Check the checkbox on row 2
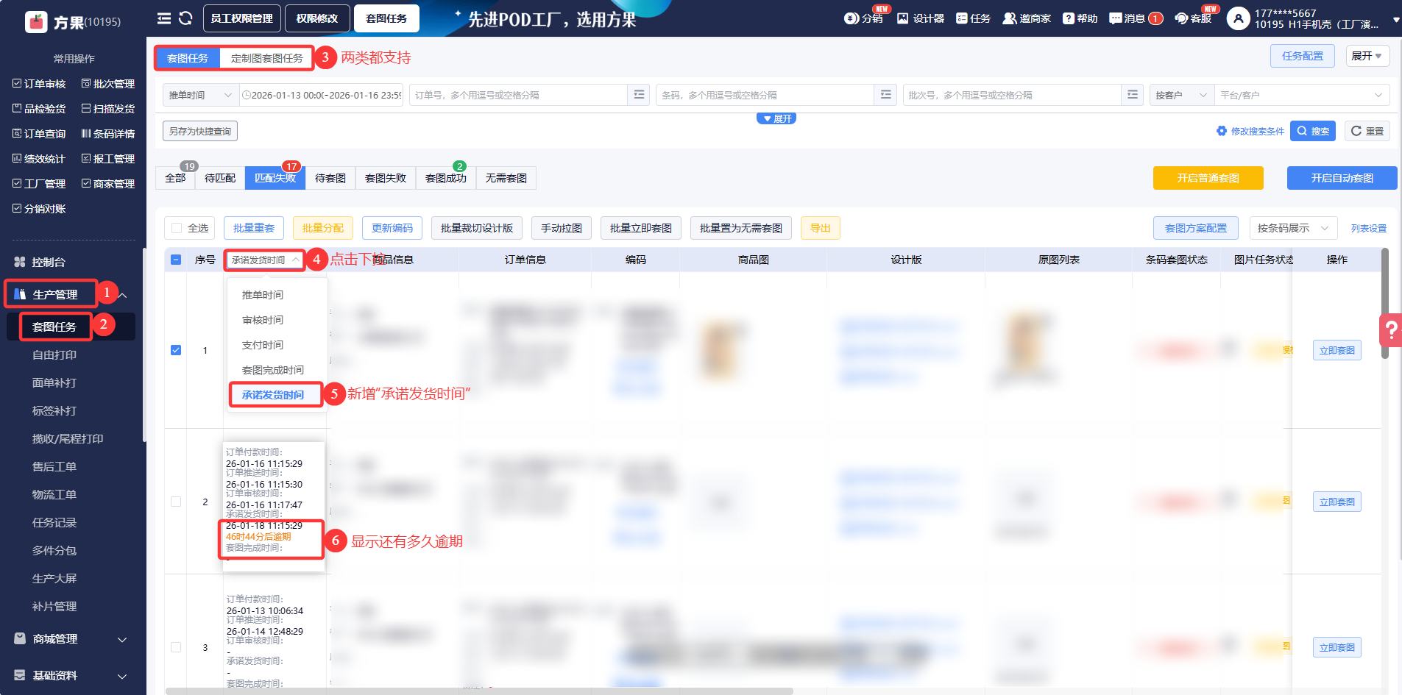1402x695 pixels. point(176,502)
